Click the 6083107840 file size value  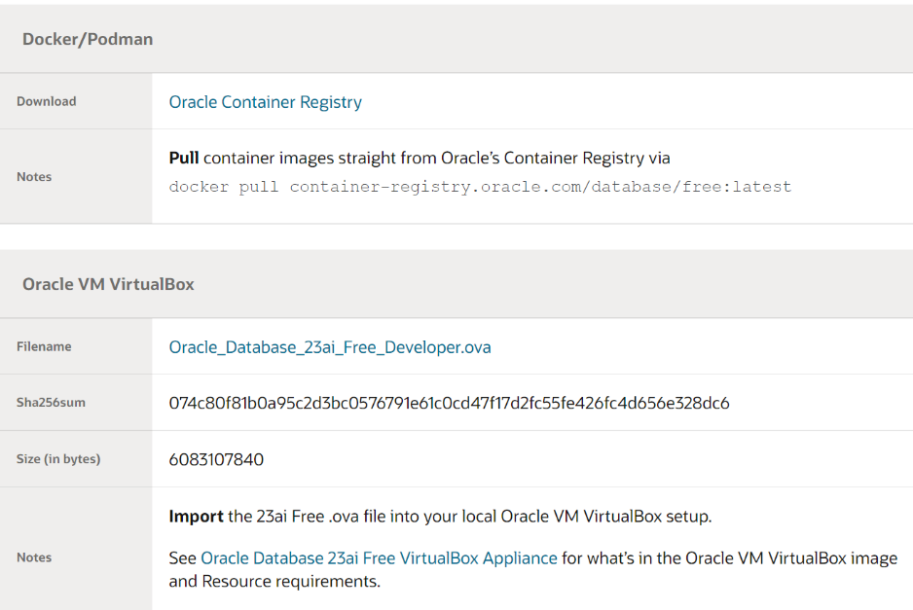point(216,459)
